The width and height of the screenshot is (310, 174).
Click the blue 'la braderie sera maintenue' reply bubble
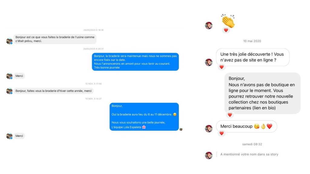point(135,62)
